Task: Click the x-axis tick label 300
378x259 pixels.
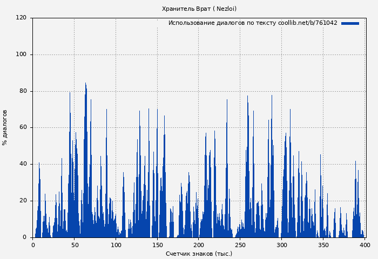Action: pos(282,245)
